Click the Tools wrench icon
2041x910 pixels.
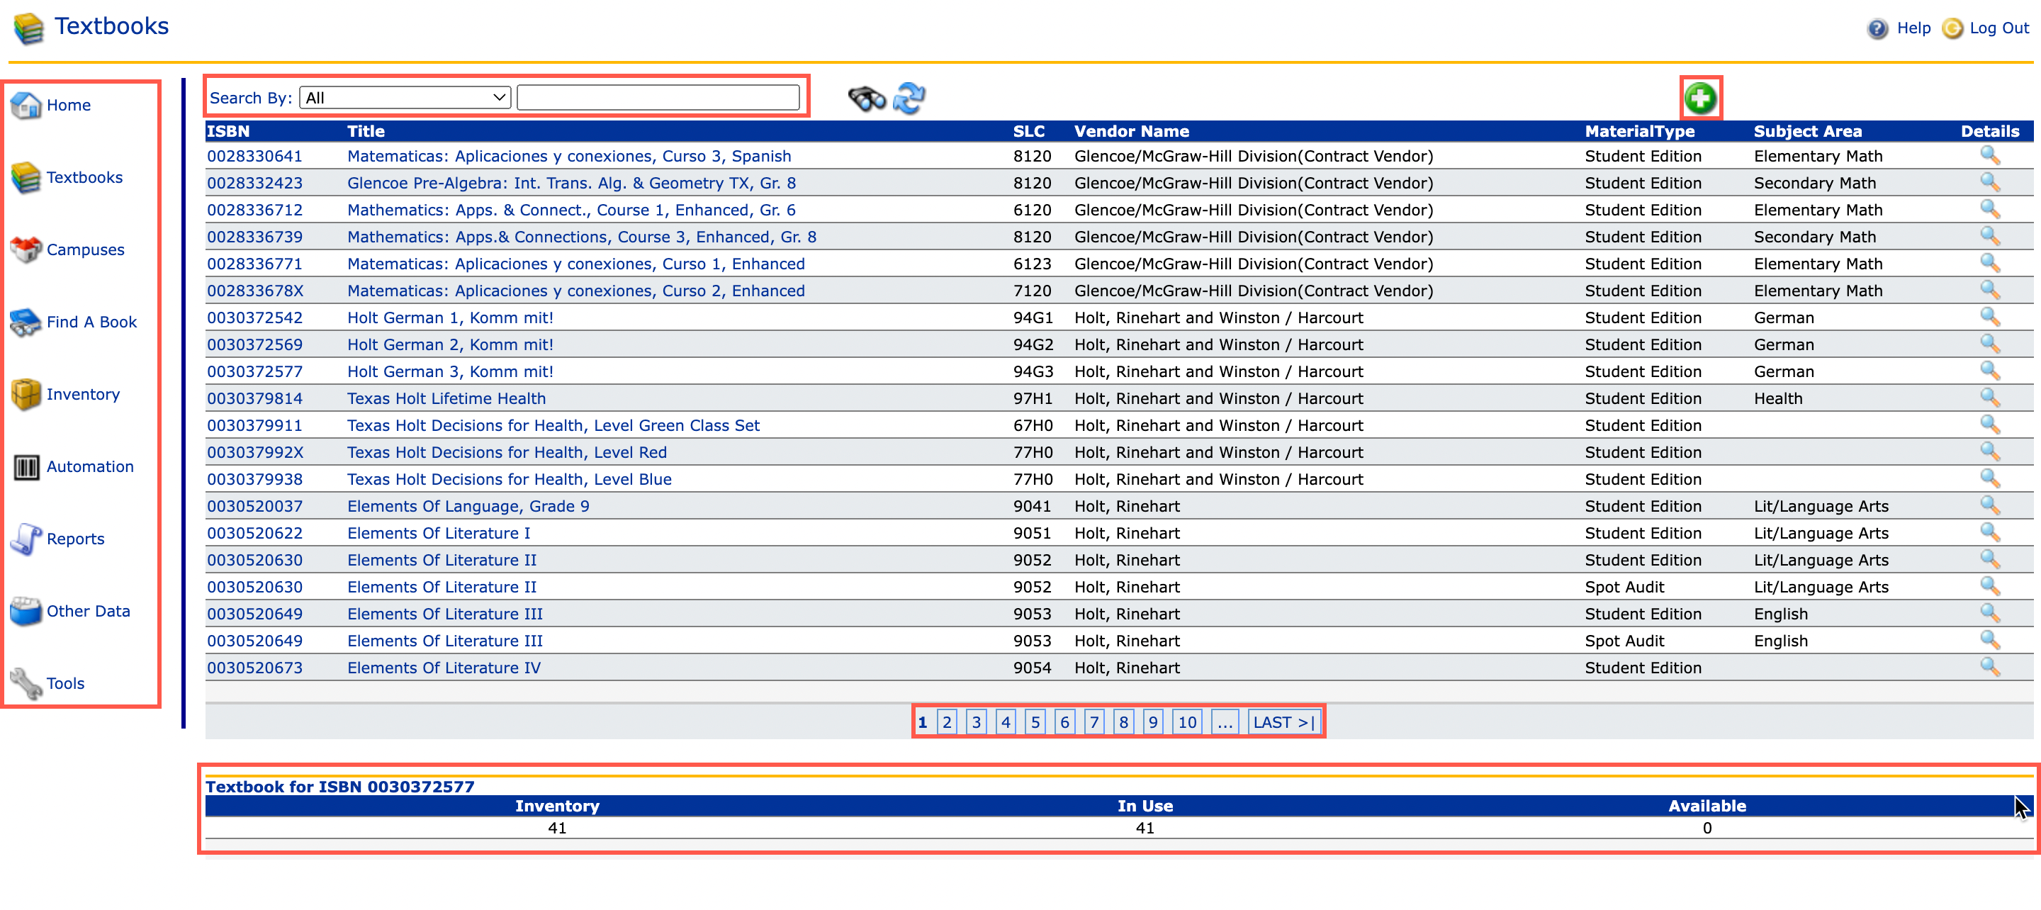coord(26,682)
